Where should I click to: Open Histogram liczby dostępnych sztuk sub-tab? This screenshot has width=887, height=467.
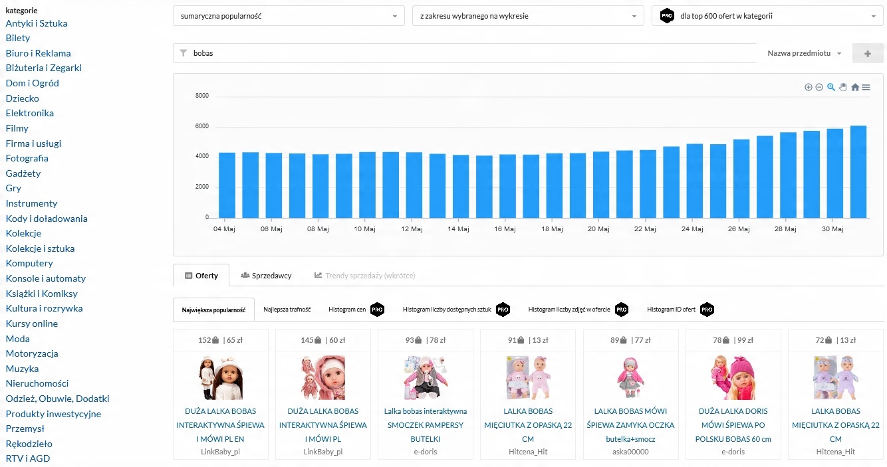[447, 310]
